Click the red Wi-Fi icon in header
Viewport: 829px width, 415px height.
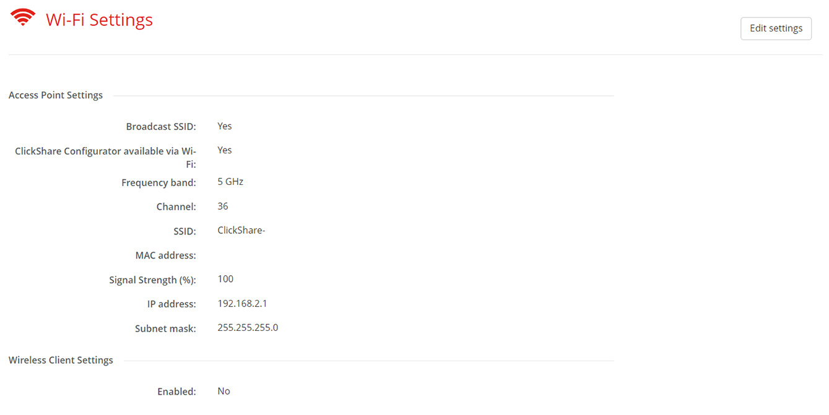23,17
